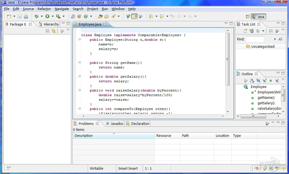Open the Outline view menu dropdown arrow
Screen dimensions: 289x174
coord(284,80)
